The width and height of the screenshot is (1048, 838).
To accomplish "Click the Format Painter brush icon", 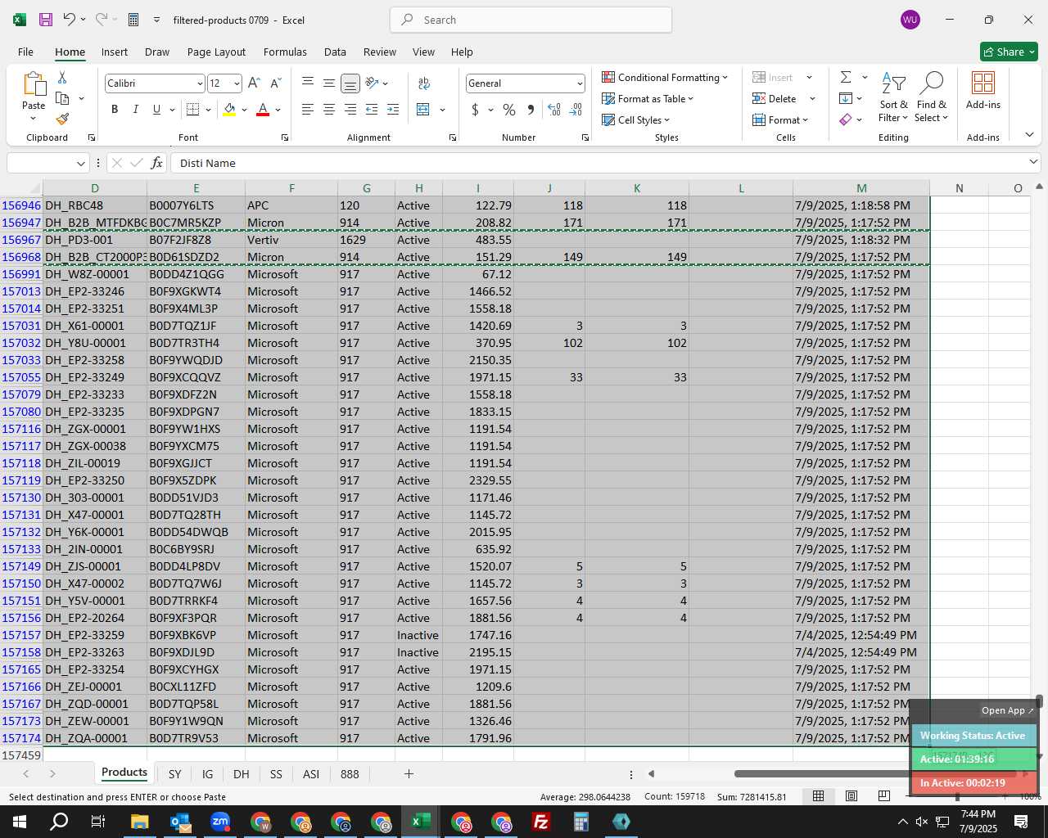I will coord(62,119).
